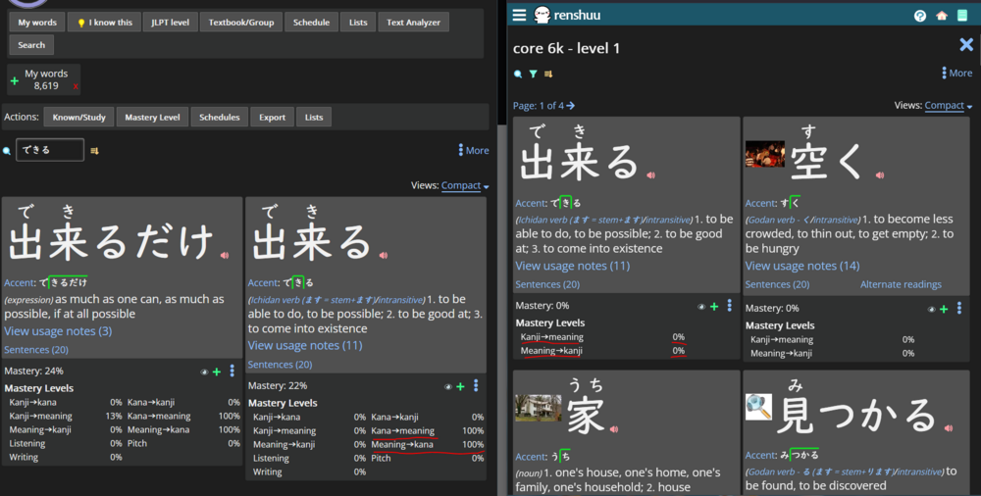Play audio for 出来る in My words results

tap(383, 255)
